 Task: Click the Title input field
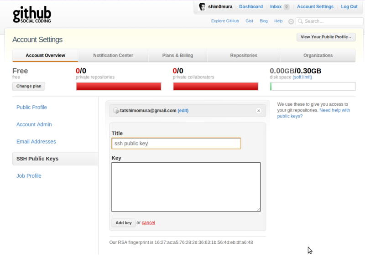(176, 144)
